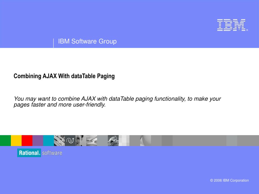The width and height of the screenshot is (259, 194).
Task: Click the italic paragraph about dataTable paging
Action: [117, 102]
